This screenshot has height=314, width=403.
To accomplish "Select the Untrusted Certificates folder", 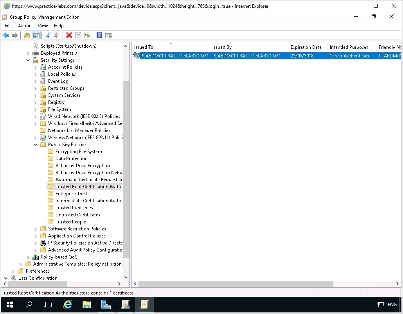I will (x=77, y=215).
